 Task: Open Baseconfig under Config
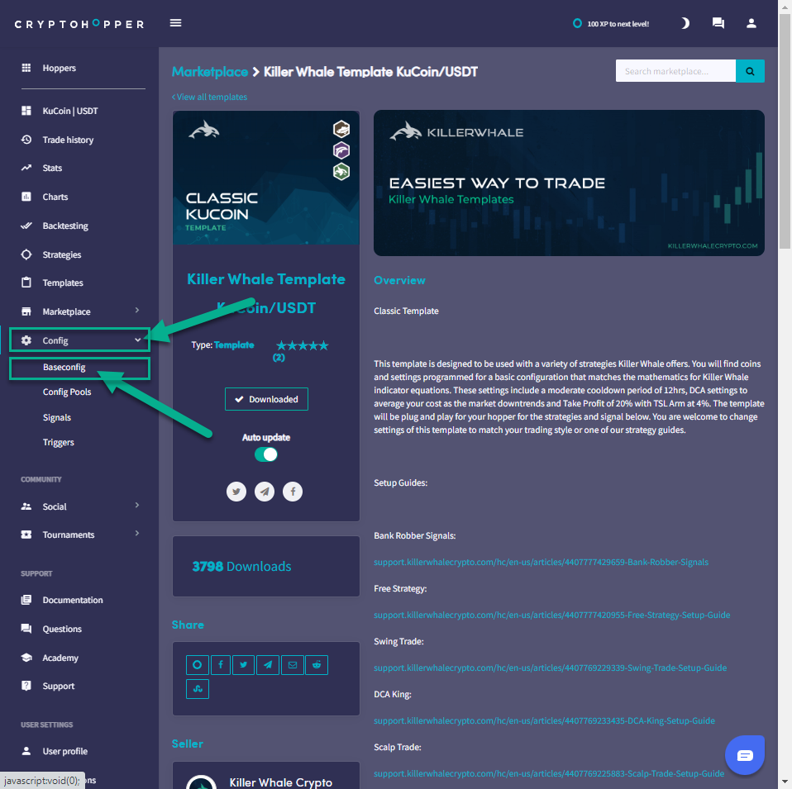(64, 368)
